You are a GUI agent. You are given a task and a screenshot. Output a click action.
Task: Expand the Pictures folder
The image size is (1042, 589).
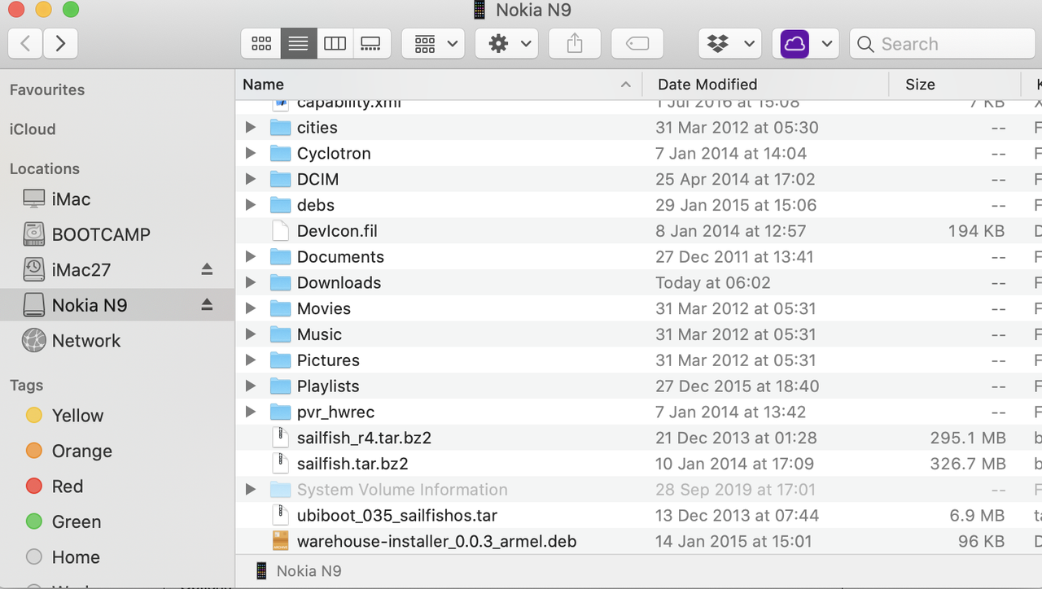[251, 360]
